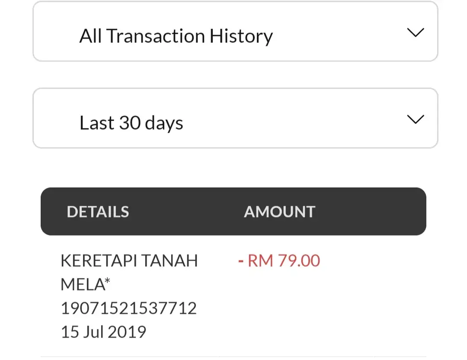Screen dimensions: 467x360
Task: Tap the MELA* text line
Action: 85,285
